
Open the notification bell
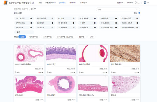coord(136,3)
